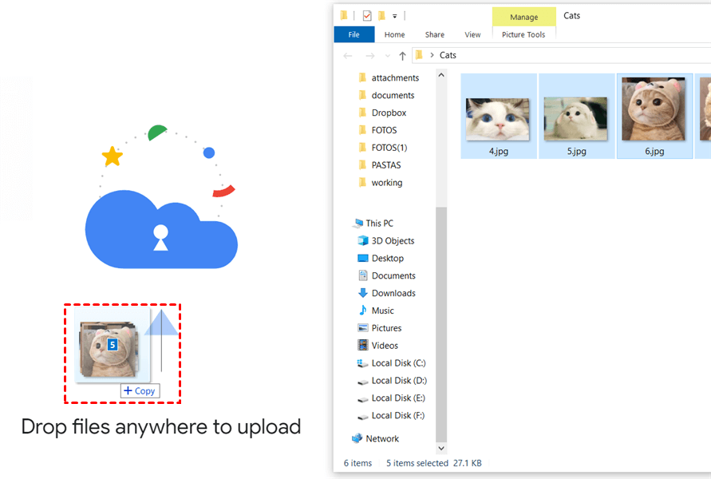This screenshot has width=711, height=479.
Task: Select the Picture Tools tab
Action: point(523,34)
